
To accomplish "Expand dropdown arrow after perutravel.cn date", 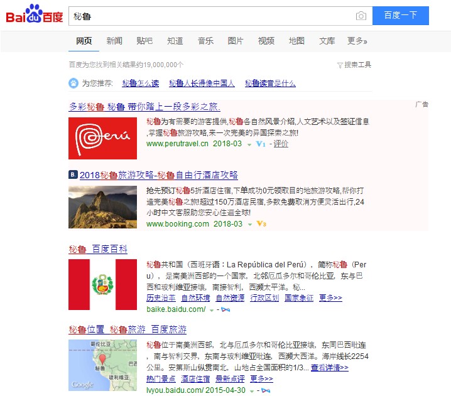I will pos(249,144).
